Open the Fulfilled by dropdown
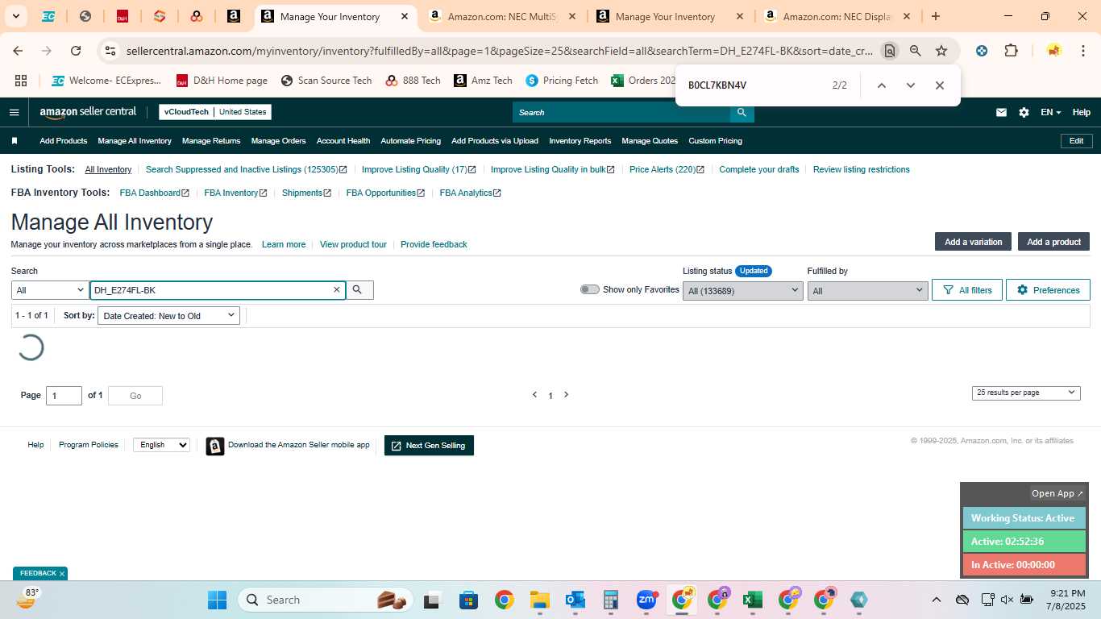This screenshot has width=1101, height=619. point(867,291)
